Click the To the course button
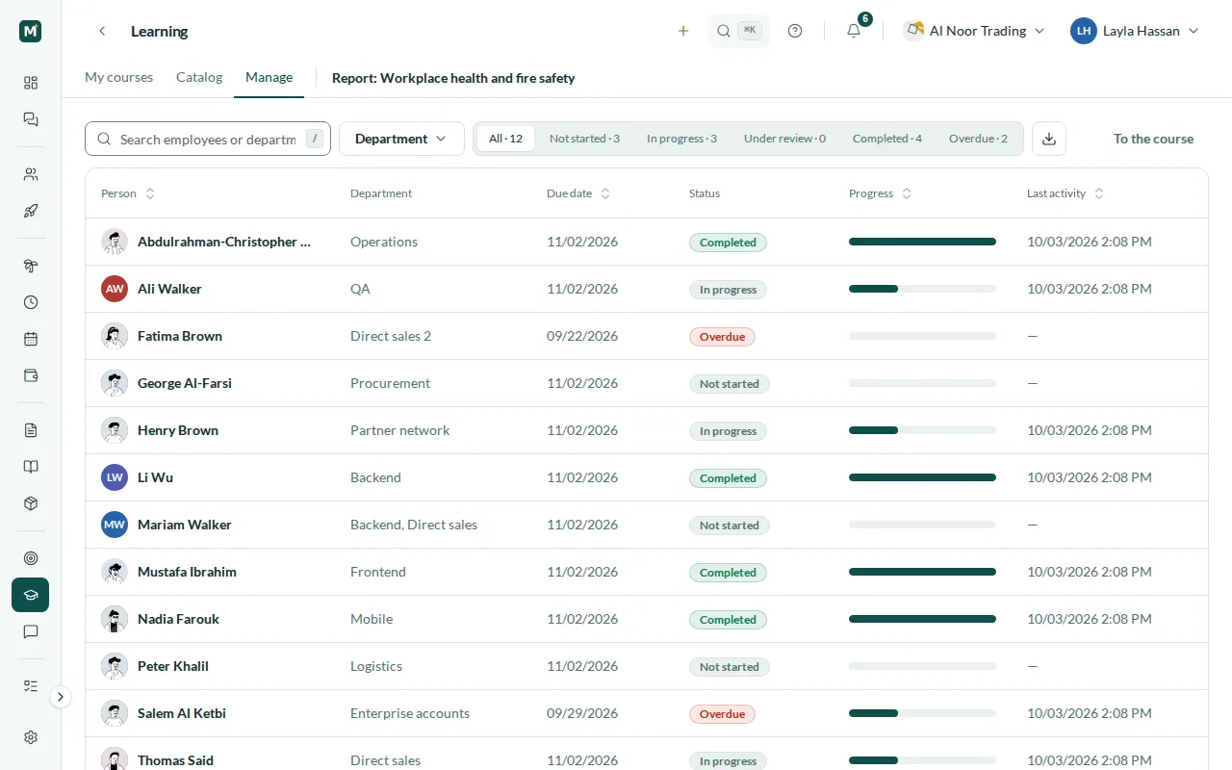Image resolution: width=1232 pixels, height=770 pixels. [1153, 139]
